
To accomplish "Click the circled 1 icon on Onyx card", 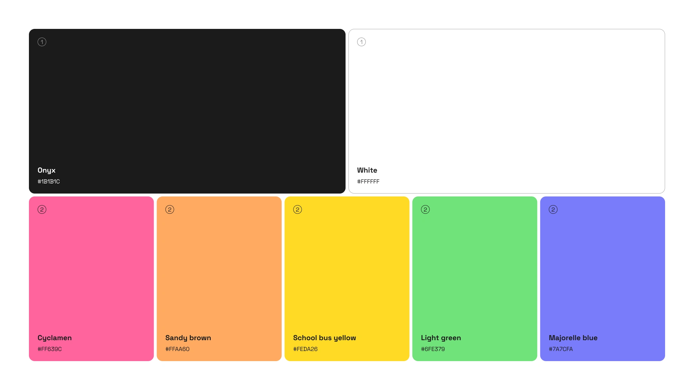I will [42, 42].
